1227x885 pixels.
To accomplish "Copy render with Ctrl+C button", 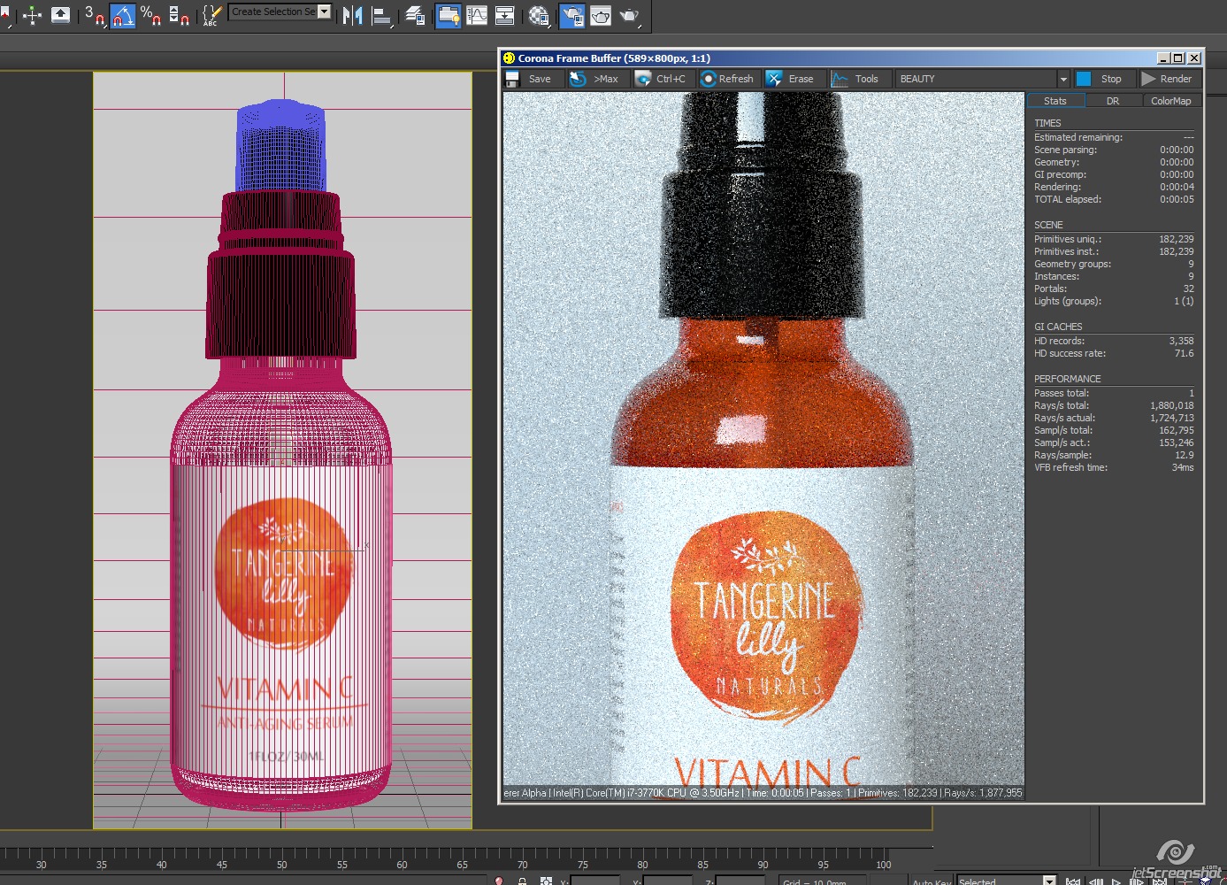I will (663, 79).
